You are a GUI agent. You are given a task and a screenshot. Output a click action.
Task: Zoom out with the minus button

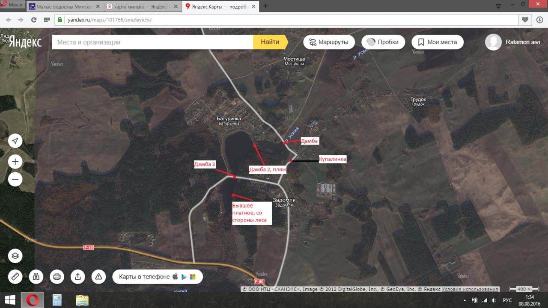[15, 179]
